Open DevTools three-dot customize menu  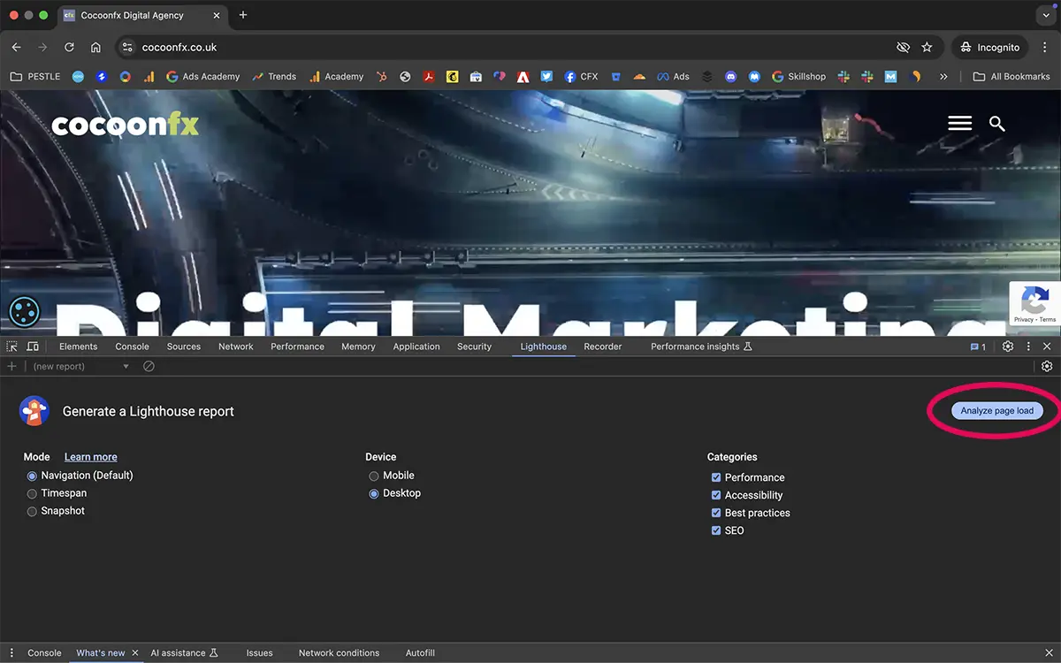pyautogui.click(x=1028, y=347)
